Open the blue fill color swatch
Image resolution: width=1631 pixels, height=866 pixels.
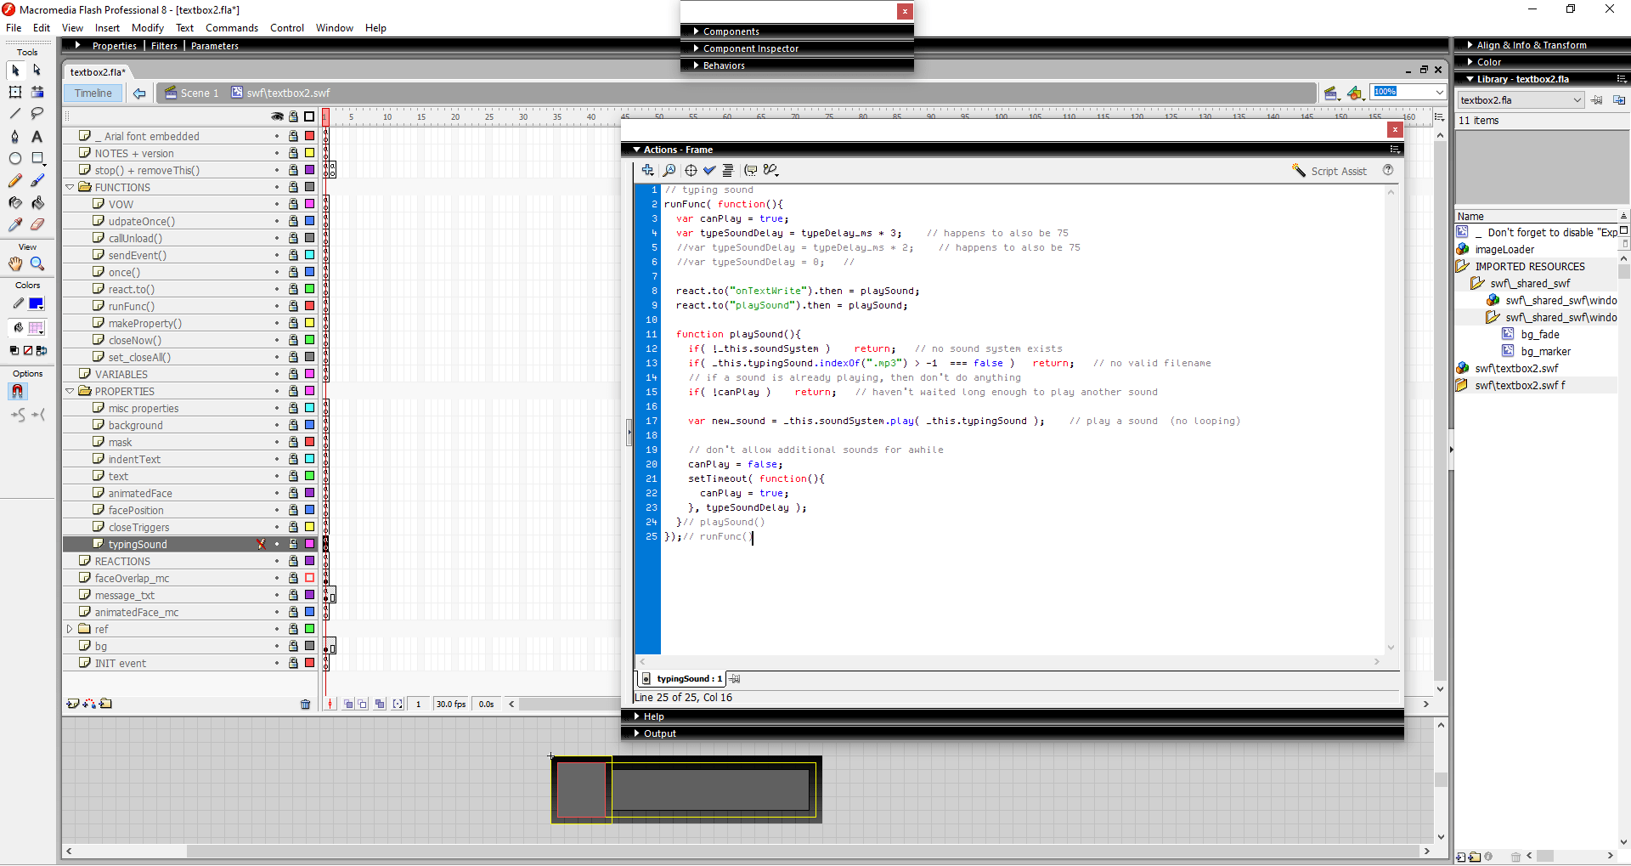click(x=37, y=303)
